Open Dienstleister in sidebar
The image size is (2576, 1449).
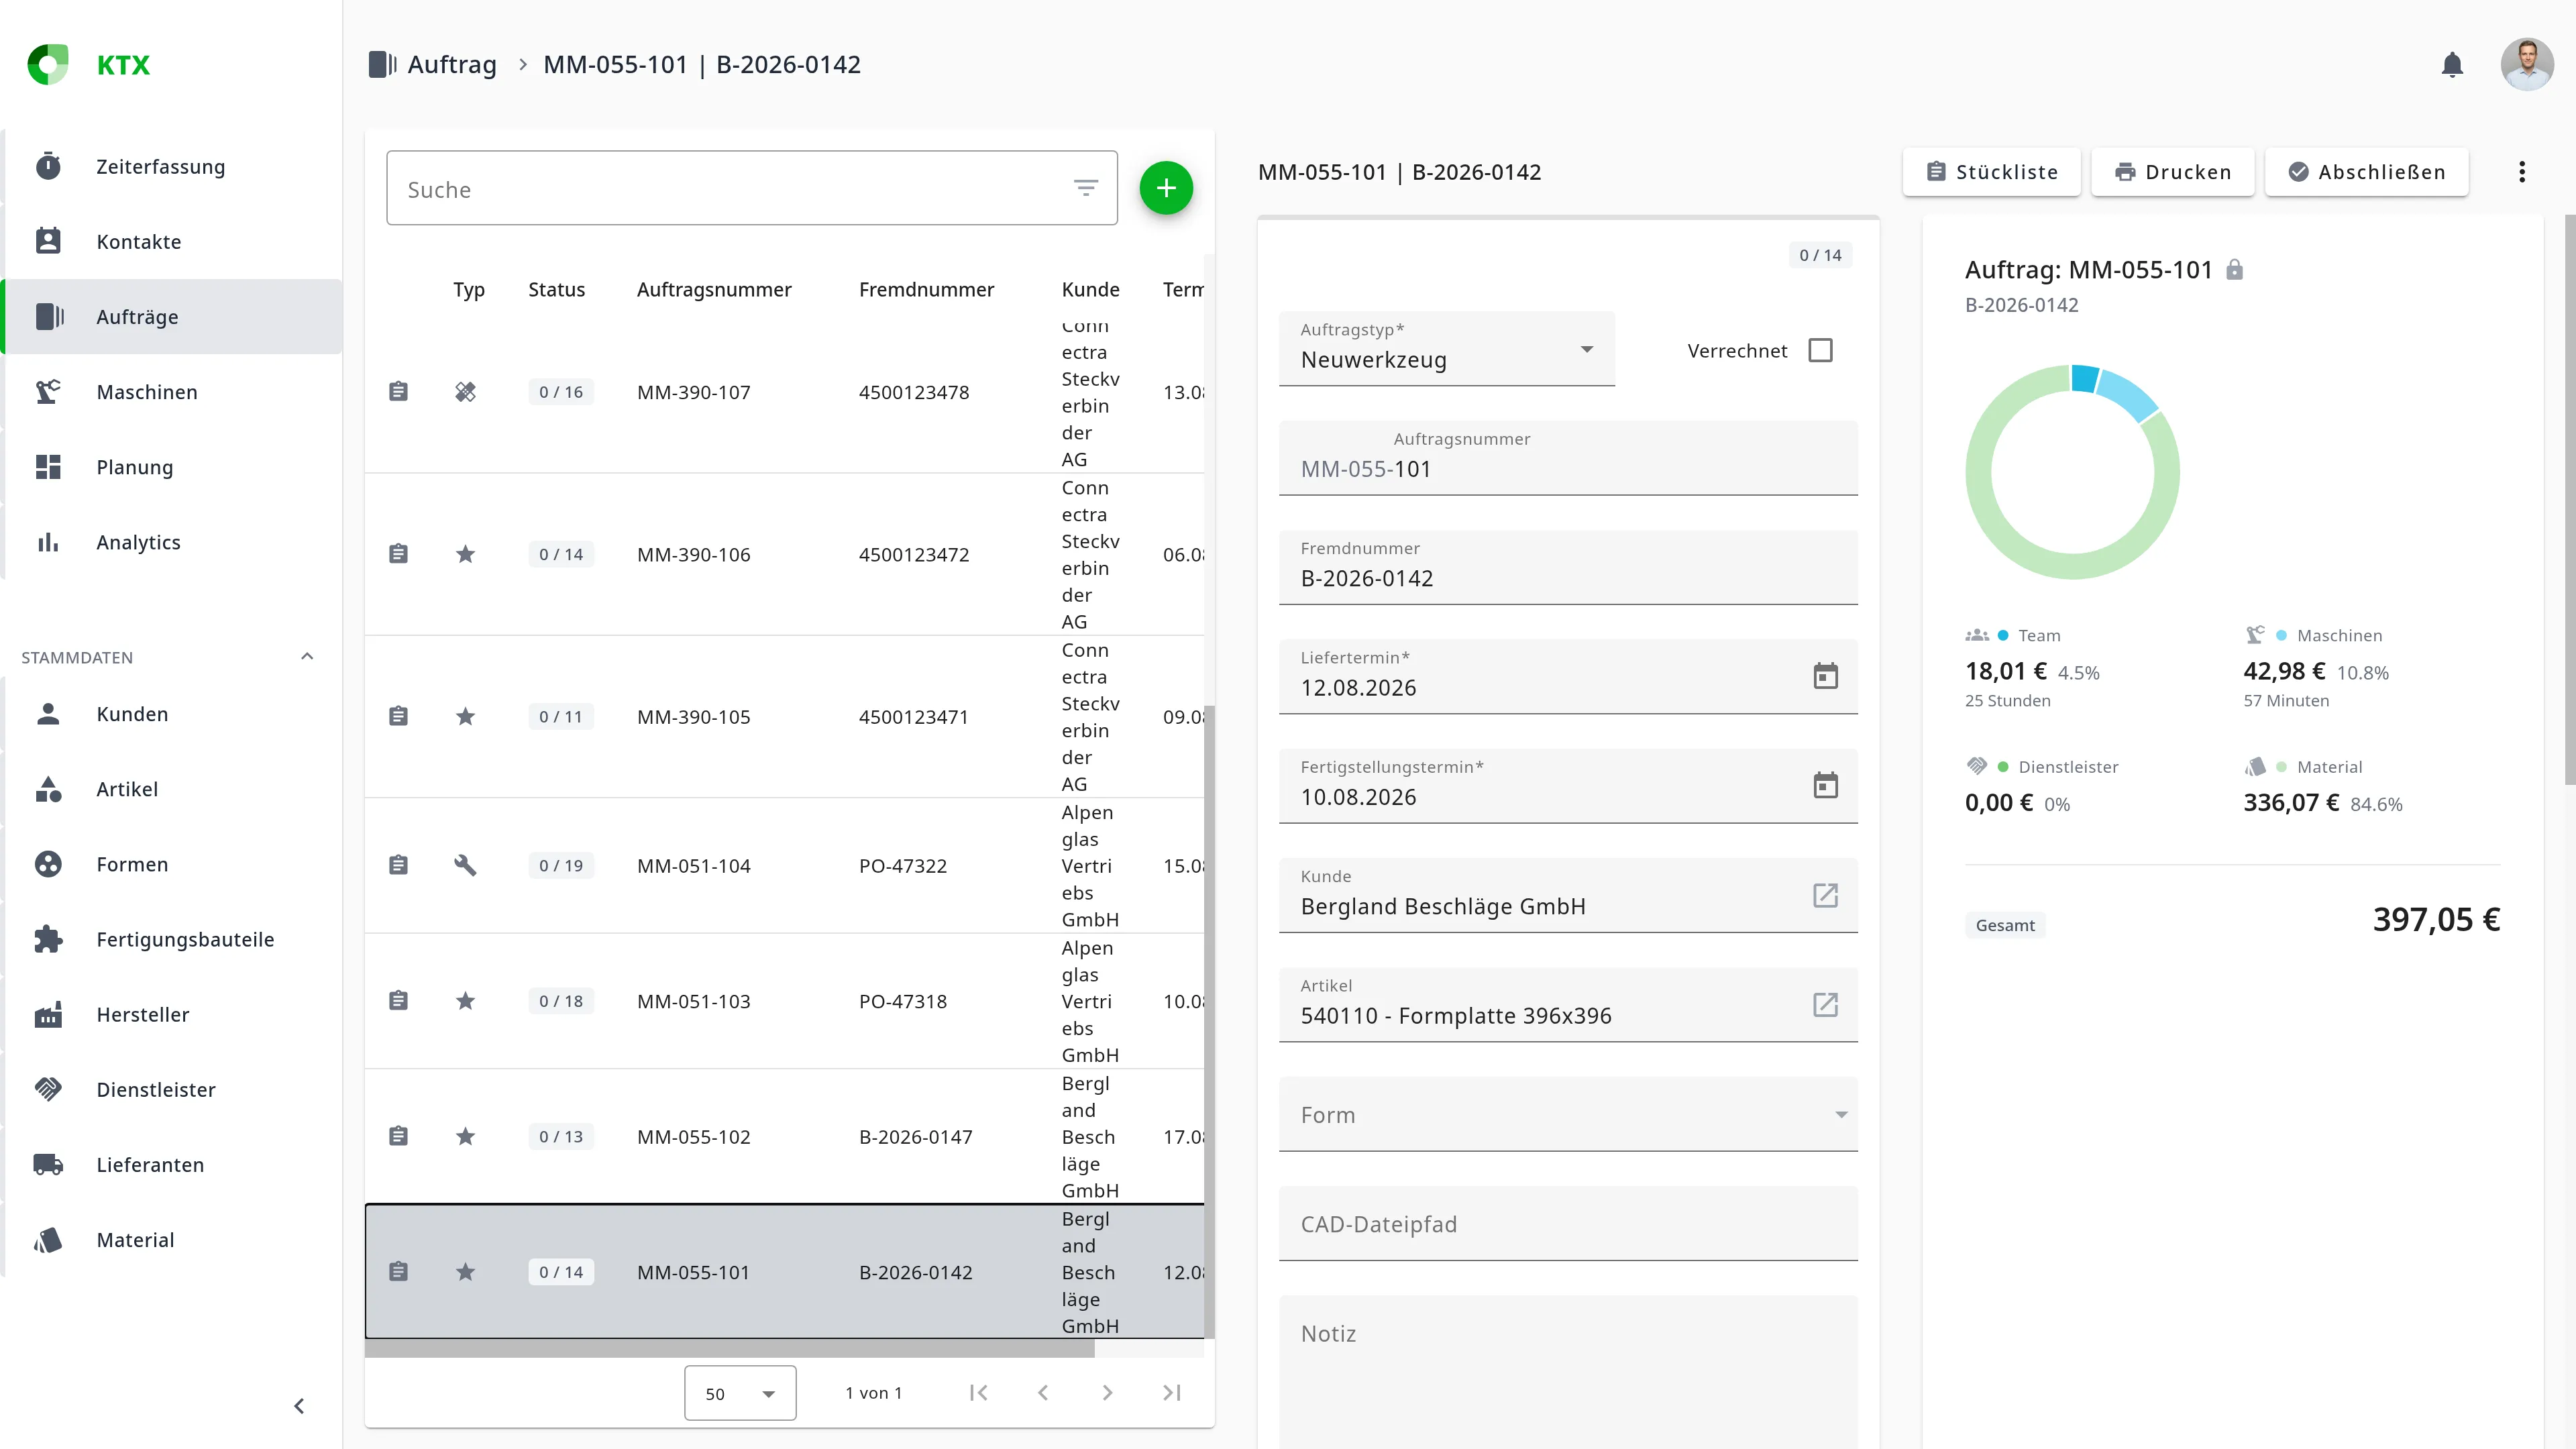pos(172,1090)
